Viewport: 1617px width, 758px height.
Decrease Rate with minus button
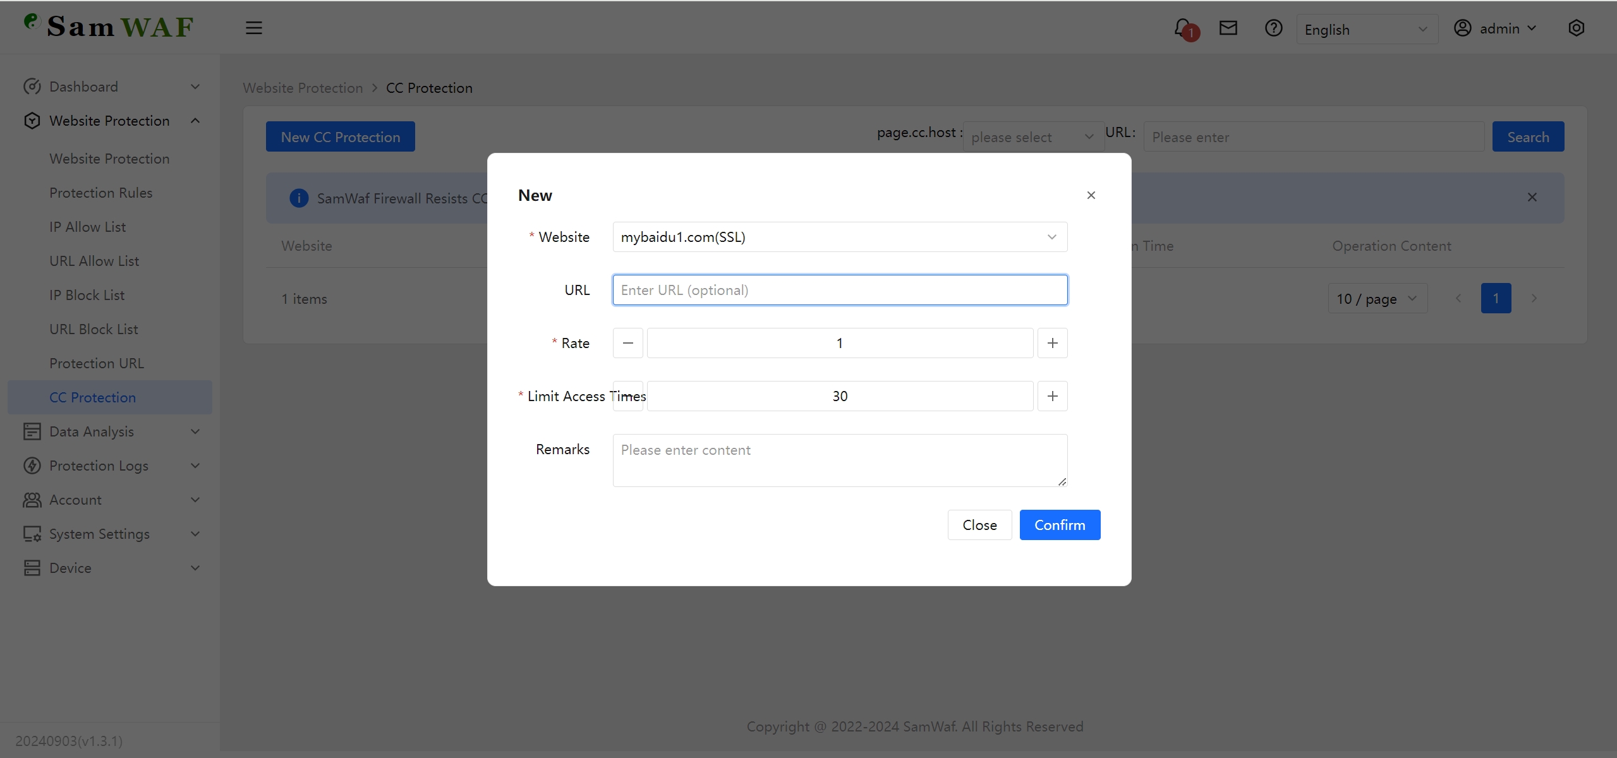(x=627, y=343)
